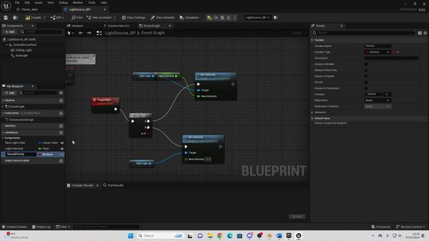This screenshot has width=429, height=241.
Task: Click the Save blueprint icon in toolbar
Action: click(6, 17)
